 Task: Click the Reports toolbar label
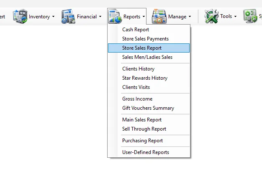point(132,17)
